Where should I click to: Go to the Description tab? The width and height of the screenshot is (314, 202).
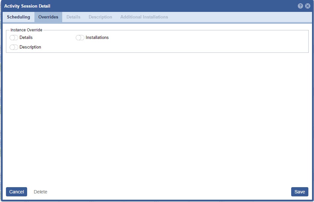tap(100, 17)
